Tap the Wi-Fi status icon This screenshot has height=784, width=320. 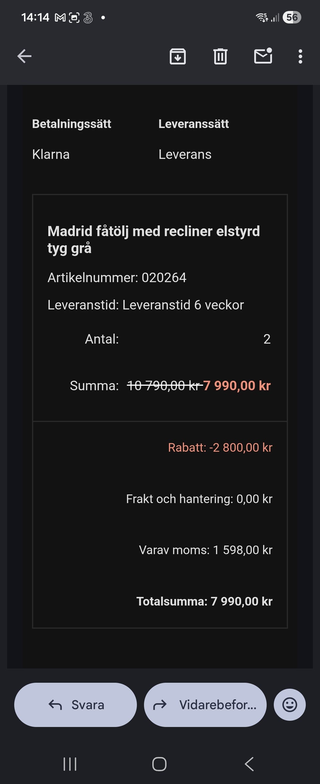[x=262, y=17]
